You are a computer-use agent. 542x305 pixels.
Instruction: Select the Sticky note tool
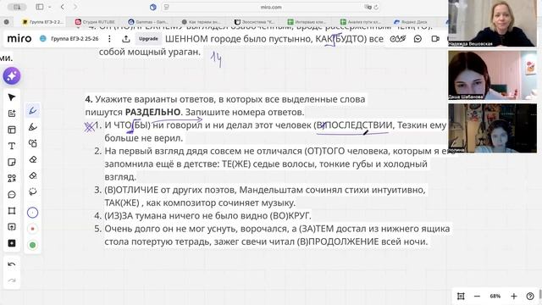tap(12, 162)
